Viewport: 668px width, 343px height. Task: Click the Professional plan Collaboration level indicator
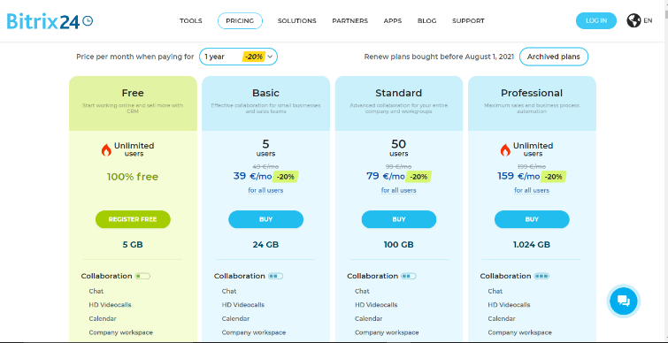click(x=541, y=276)
